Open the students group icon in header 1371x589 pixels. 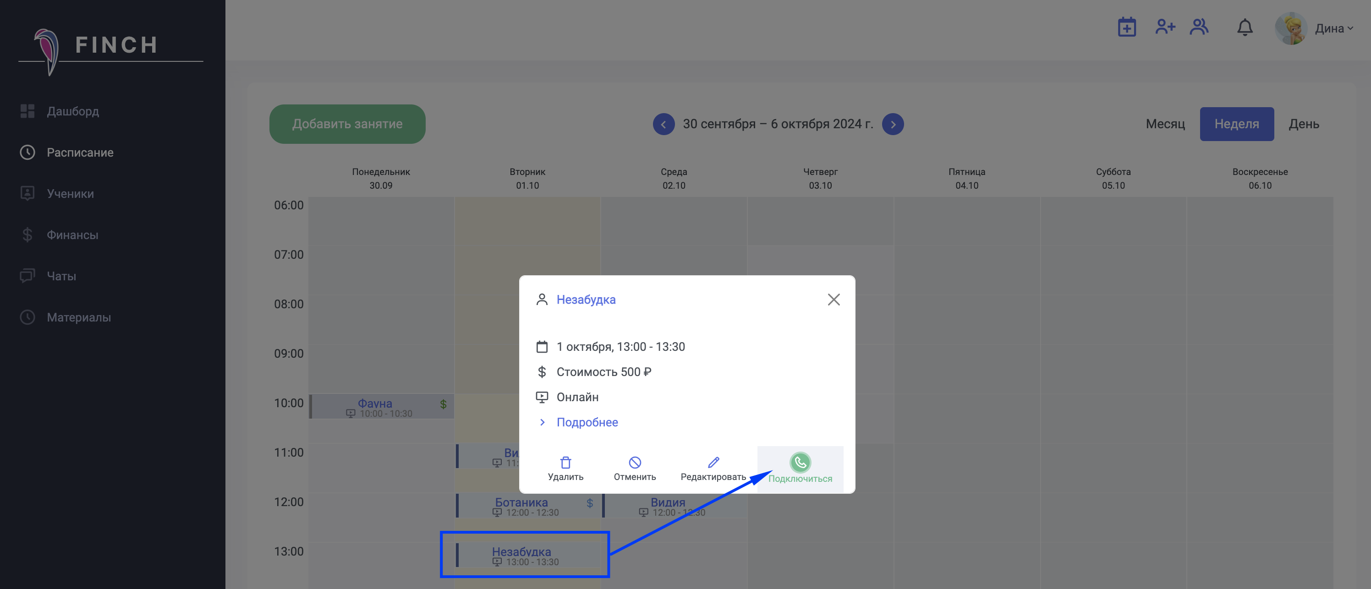[1199, 27]
